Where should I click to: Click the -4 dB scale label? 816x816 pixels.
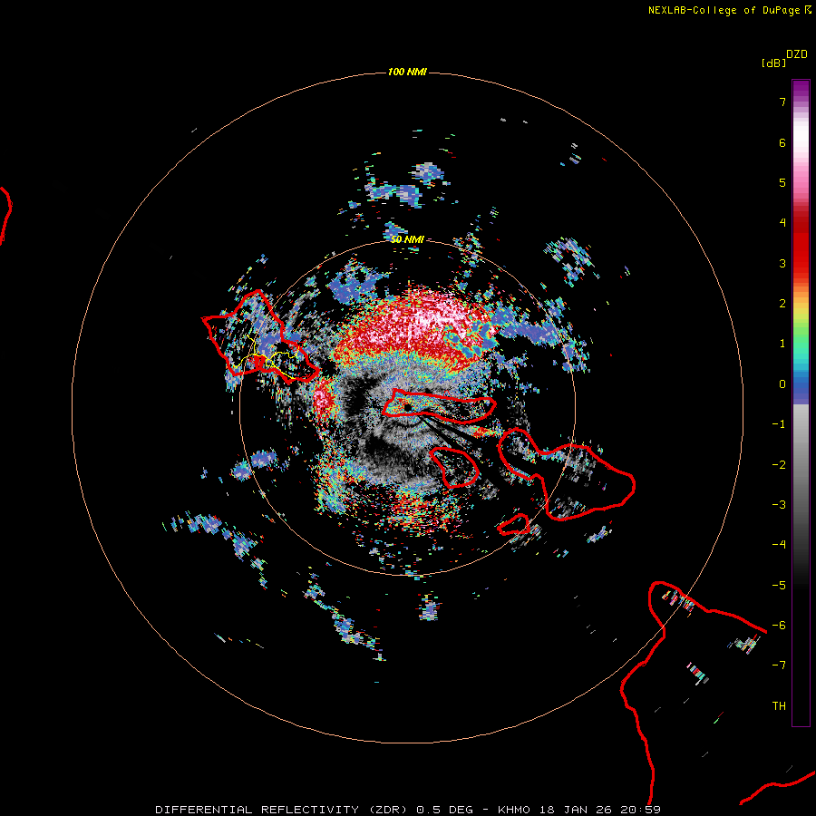779,545
